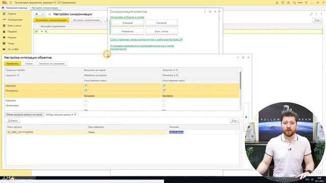Click the Компаний button in Синхронизация клиентов
This screenshot has width=326, height=183.
(127, 23)
